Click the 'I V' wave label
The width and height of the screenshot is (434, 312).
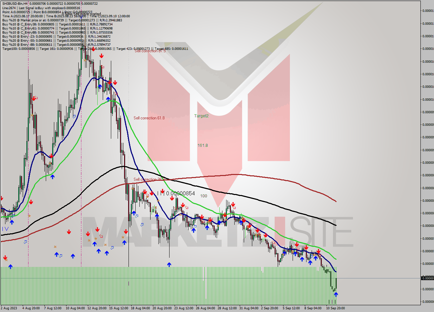[5, 229]
